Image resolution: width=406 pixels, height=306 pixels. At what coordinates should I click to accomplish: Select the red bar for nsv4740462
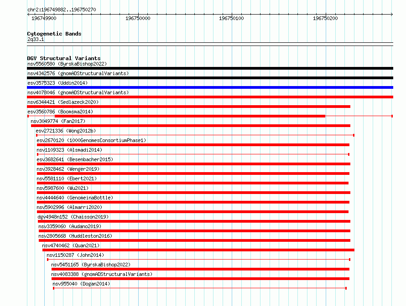pyautogui.click(x=198, y=250)
